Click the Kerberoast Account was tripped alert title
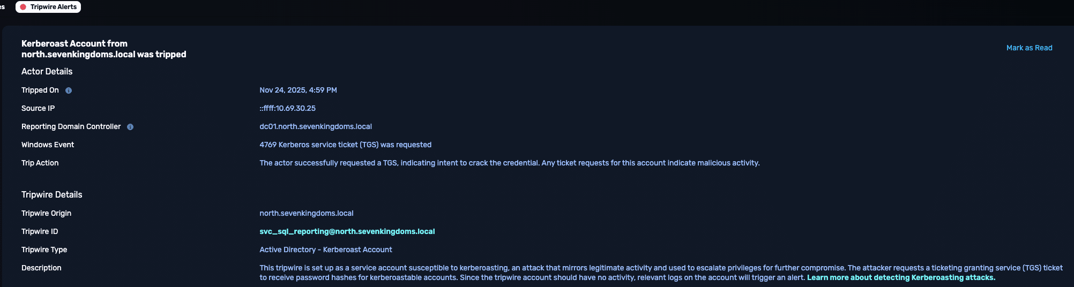 coord(103,49)
